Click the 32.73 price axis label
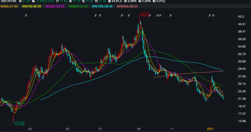 [x=242, y=54]
